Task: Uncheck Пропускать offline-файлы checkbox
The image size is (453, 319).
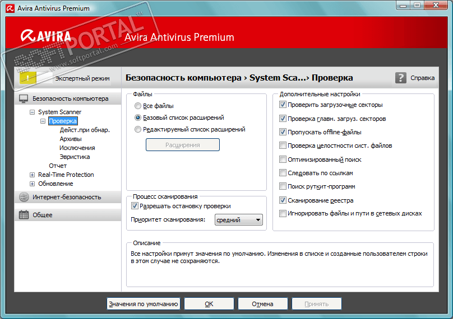Action: click(283, 132)
